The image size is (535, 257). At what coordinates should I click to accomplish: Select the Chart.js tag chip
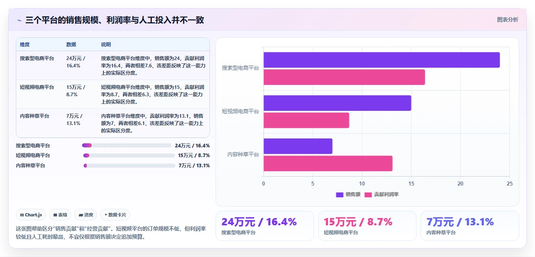pos(31,215)
